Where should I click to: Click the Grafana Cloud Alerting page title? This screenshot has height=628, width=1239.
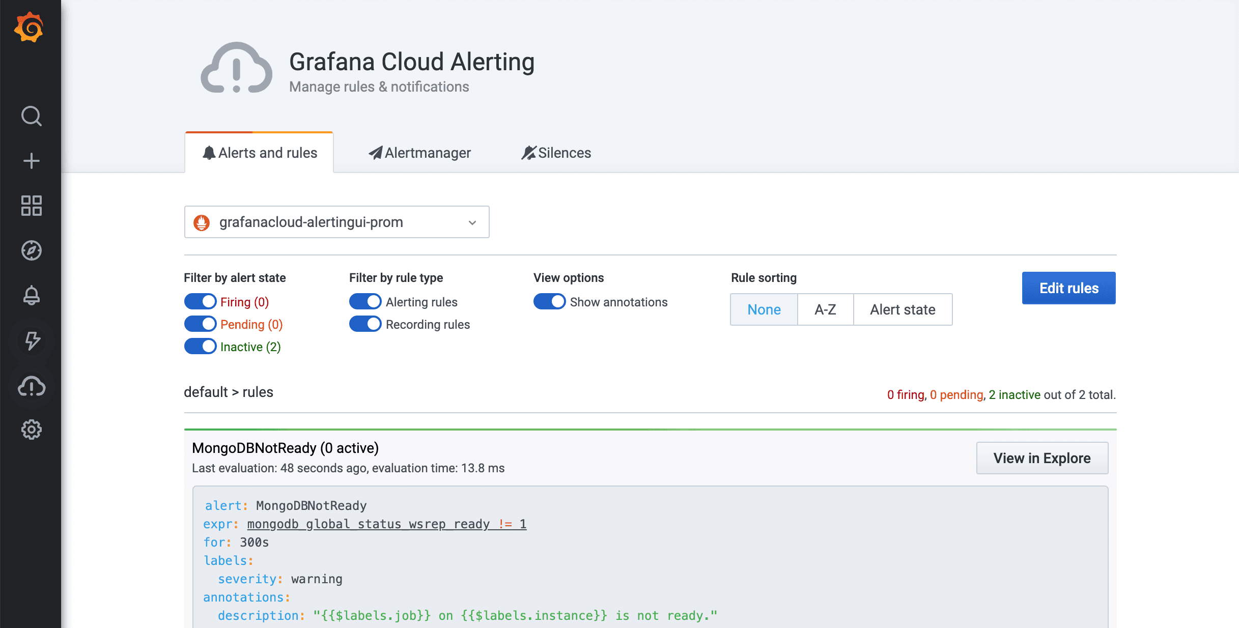pyautogui.click(x=412, y=62)
